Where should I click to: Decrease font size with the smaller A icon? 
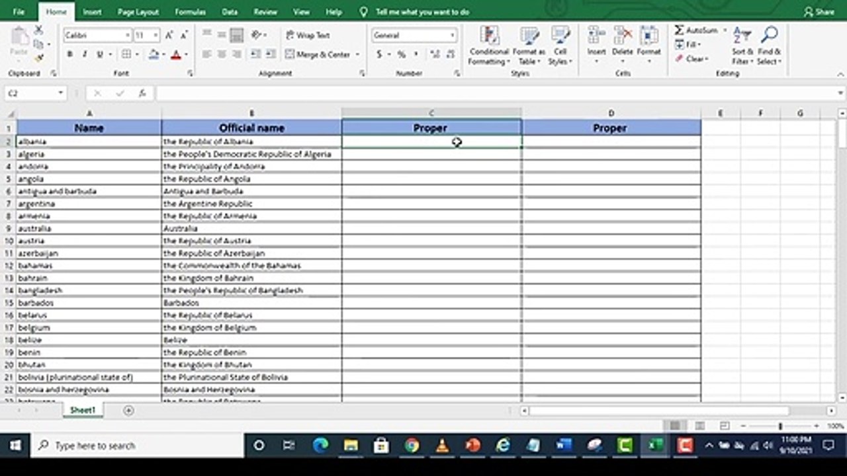click(184, 35)
